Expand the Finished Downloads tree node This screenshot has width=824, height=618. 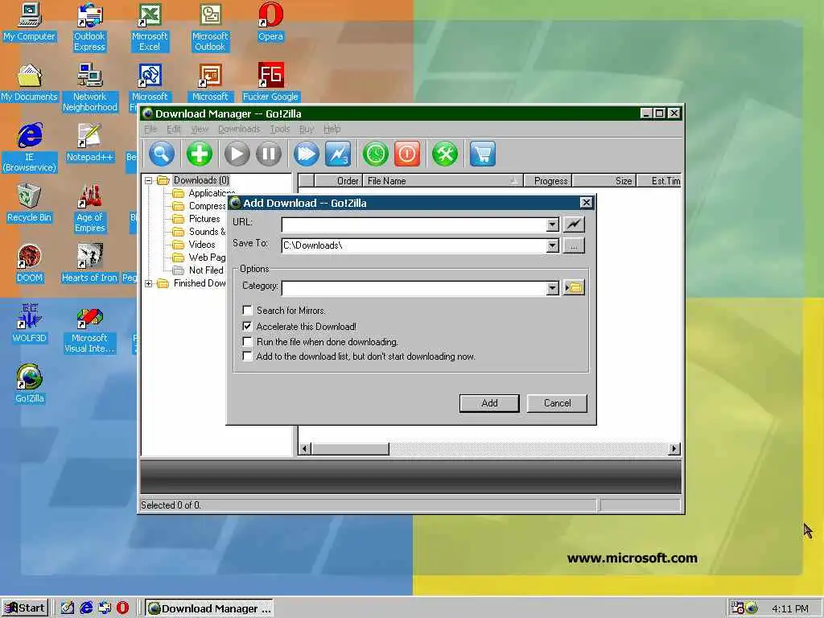149,284
